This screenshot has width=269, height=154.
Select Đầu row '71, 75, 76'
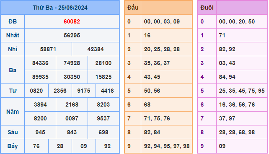pyautogui.click(x=157, y=119)
